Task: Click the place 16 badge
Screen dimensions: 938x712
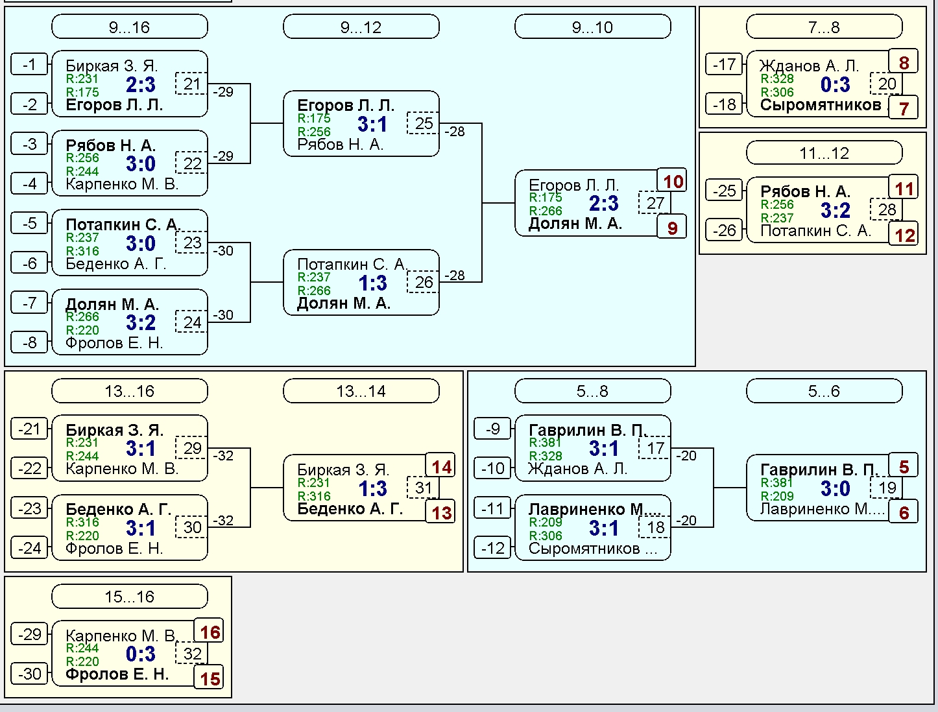Action: (209, 632)
